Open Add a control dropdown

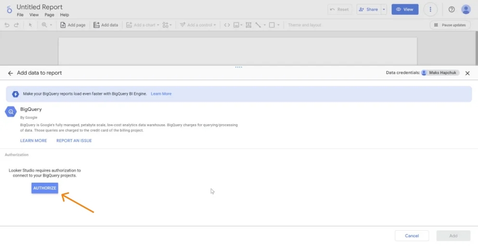[x=198, y=25]
